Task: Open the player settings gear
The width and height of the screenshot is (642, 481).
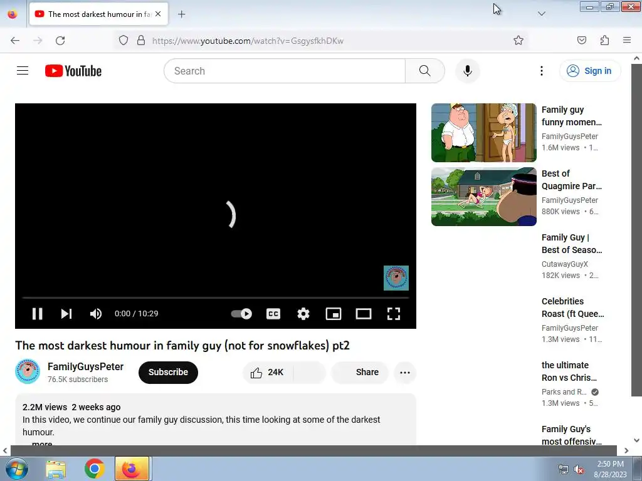Action: pyautogui.click(x=303, y=314)
